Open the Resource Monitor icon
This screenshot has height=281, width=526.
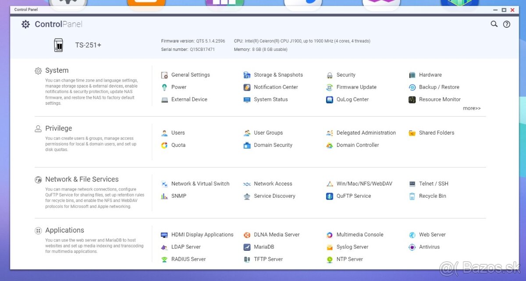(412, 100)
